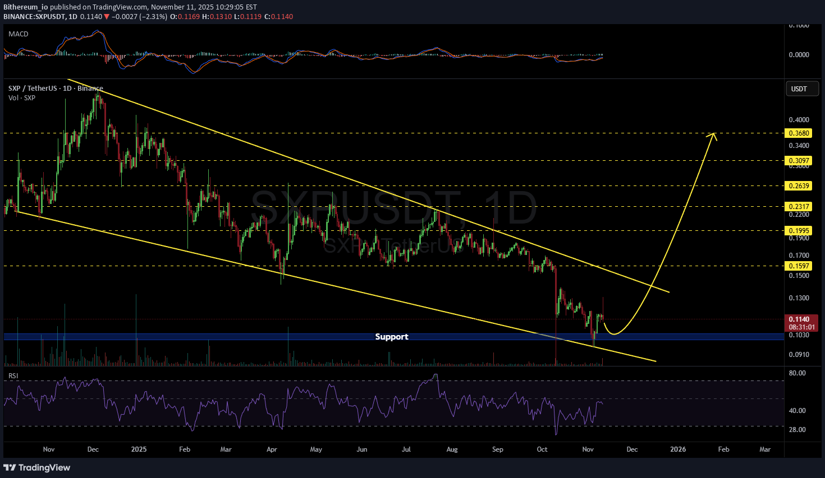Select the 0.2317 horizontal line label
This screenshot has width=825, height=478.
coord(799,207)
